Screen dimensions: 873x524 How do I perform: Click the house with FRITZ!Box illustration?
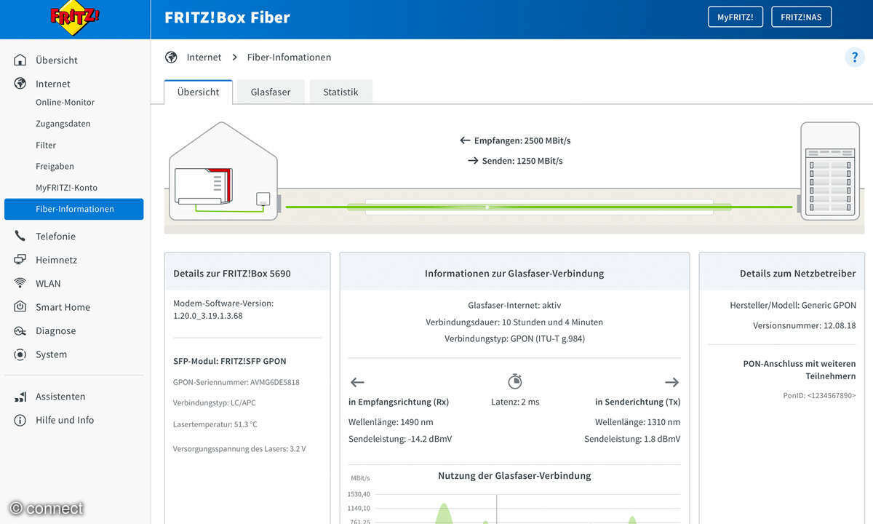[223, 171]
